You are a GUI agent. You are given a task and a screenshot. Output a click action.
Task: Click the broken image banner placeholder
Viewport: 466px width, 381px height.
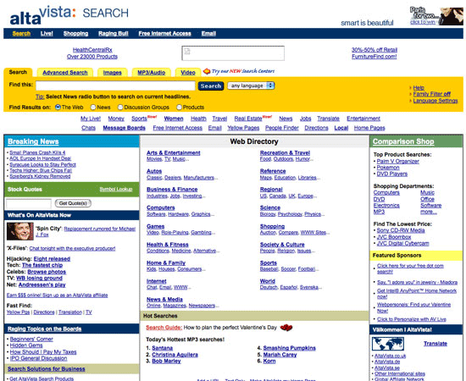click(233, 53)
